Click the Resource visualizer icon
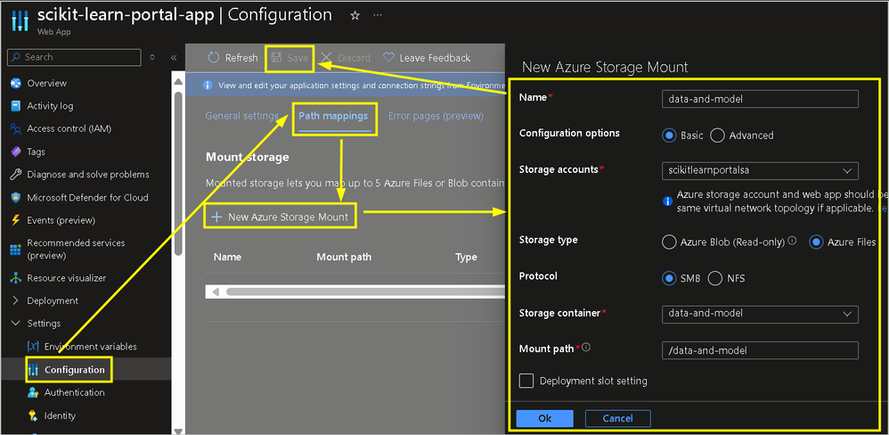This screenshot has height=435, width=889. point(16,278)
